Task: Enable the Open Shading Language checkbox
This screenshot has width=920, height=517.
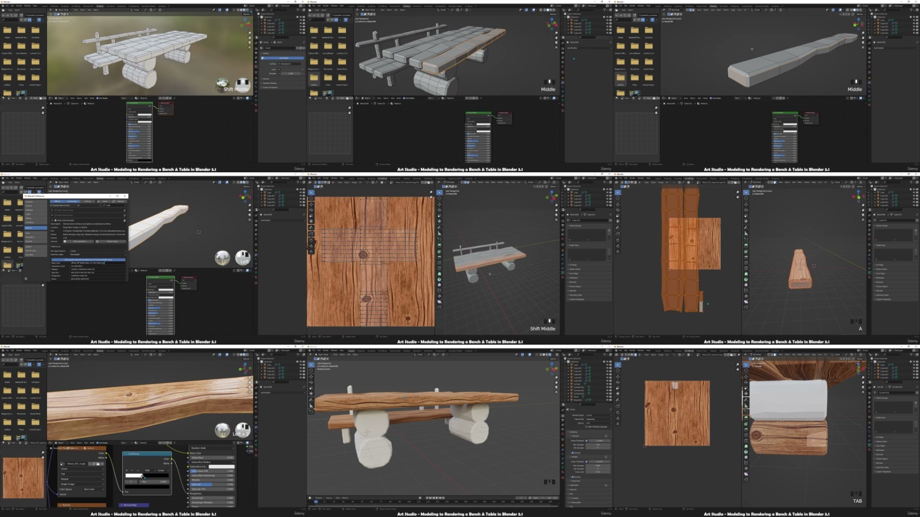Action: coord(586,426)
